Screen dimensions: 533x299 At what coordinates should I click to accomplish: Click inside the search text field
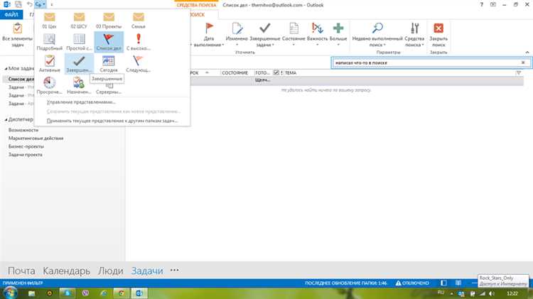(x=426, y=63)
